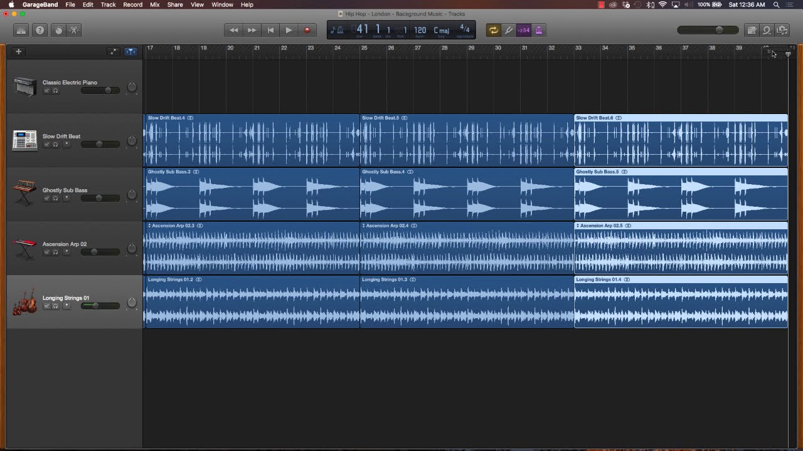Select the Ghostly Sub Bass.4 region
Screen dimensions: 803x451
pos(467,194)
